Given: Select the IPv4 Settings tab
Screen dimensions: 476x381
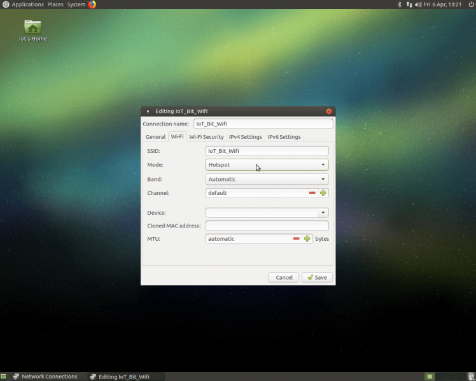Looking at the screenshot, I should coord(245,137).
